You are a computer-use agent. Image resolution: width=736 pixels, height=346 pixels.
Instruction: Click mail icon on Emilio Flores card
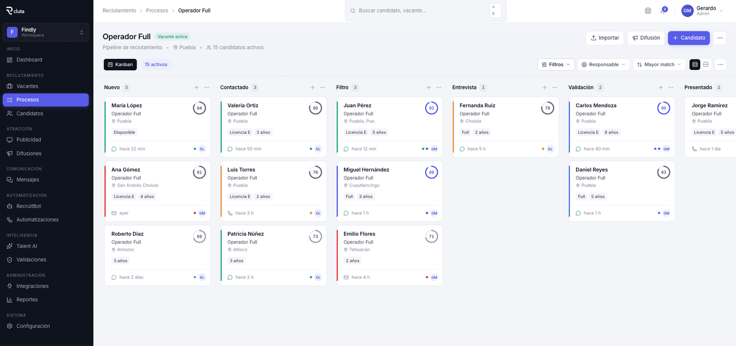(346, 277)
